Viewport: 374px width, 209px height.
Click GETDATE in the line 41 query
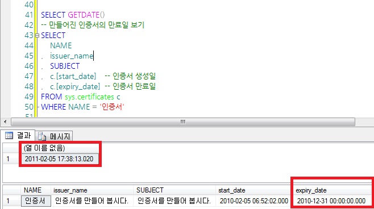point(84,15)
